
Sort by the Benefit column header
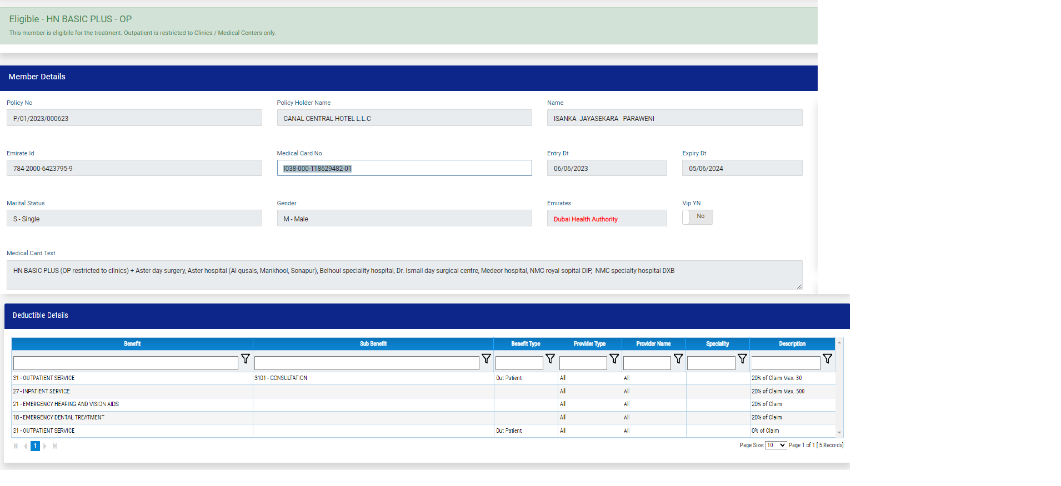(132, 344)
